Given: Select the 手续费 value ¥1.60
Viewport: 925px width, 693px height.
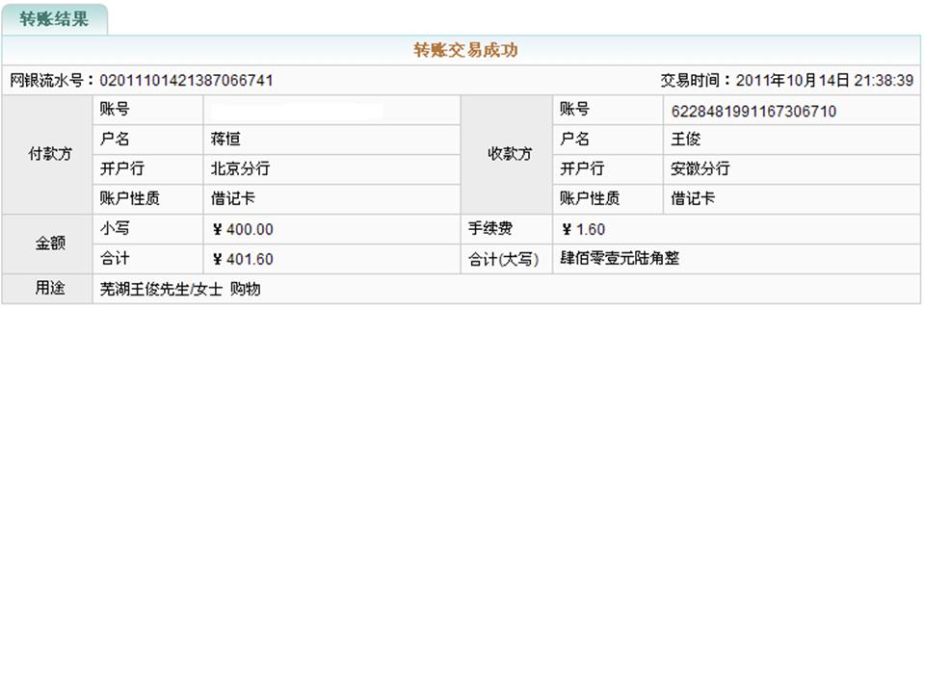Looking at the screenshot, I should coord(583,229).
